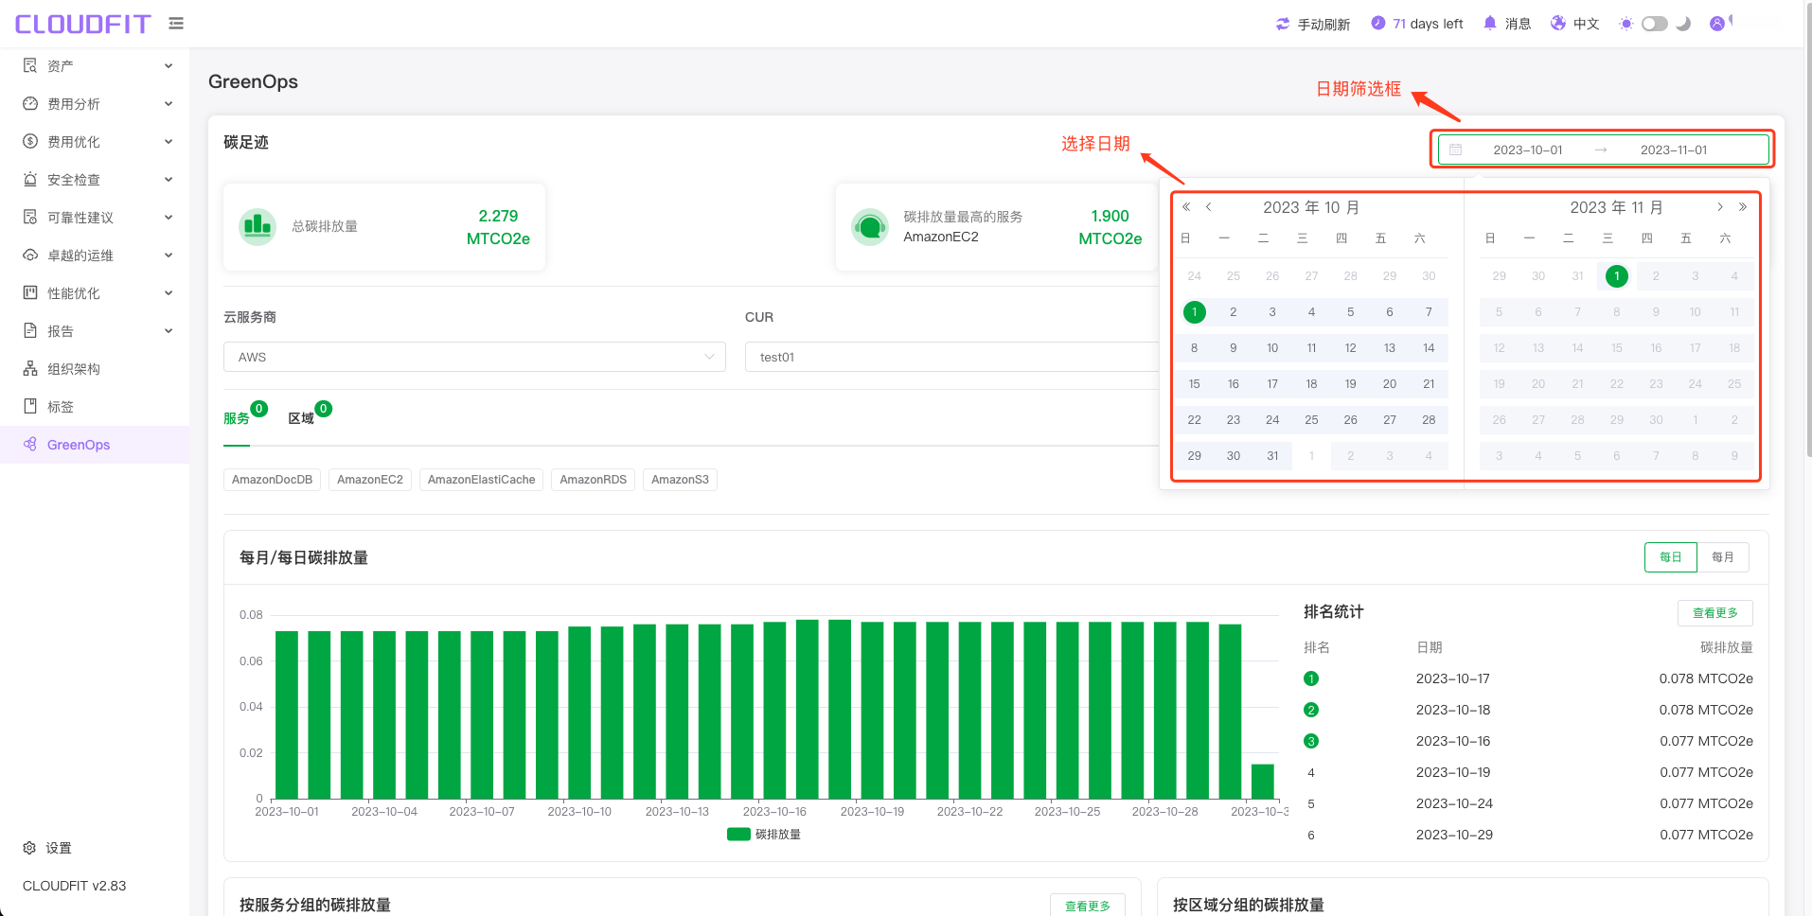Expand the 资产 menu chevron
1812x916 pixels.
[169, 65]
